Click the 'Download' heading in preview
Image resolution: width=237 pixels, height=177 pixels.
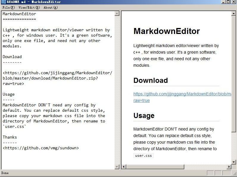coord(151,80)
